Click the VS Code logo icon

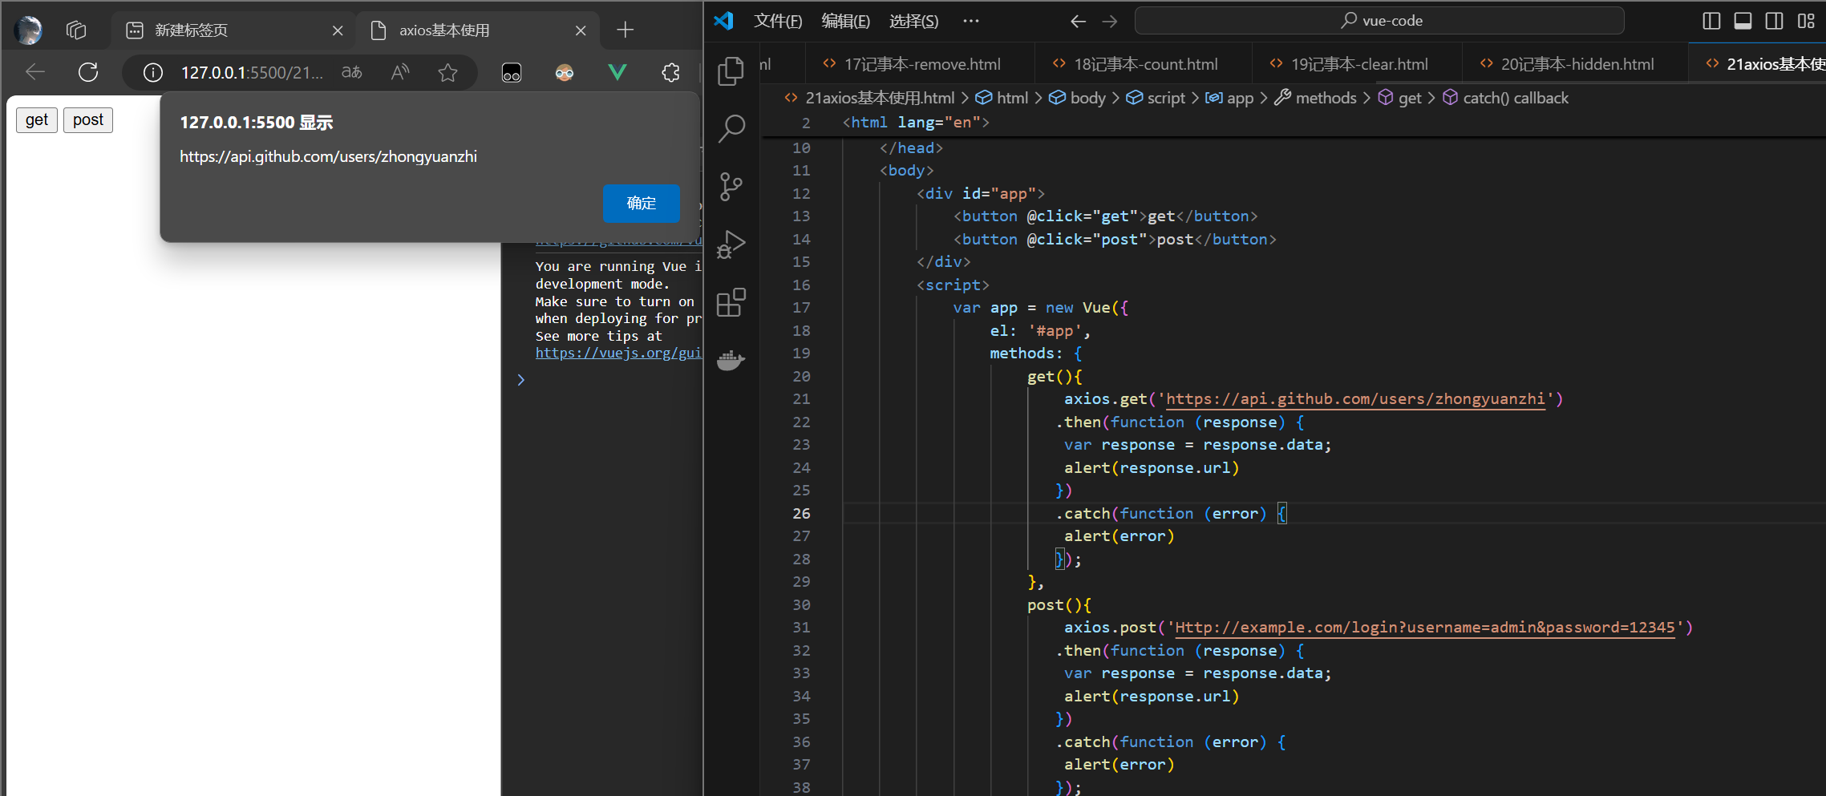click(x=724, y=21)
